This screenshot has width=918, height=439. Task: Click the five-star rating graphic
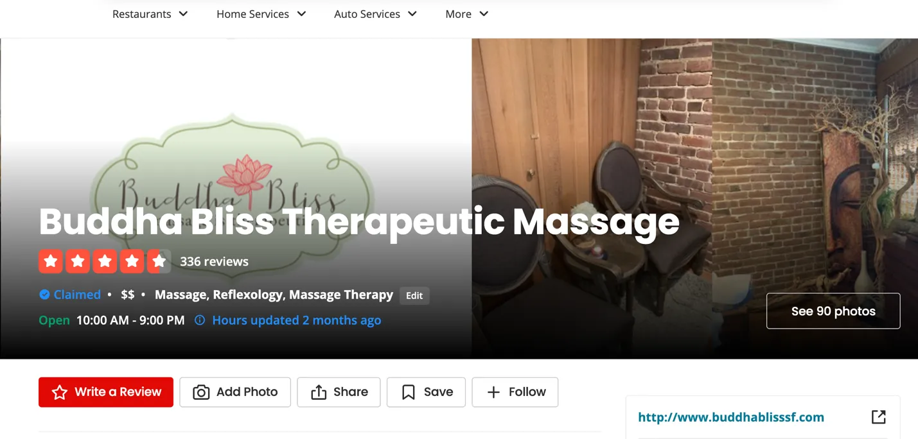(x=105, y=261)
